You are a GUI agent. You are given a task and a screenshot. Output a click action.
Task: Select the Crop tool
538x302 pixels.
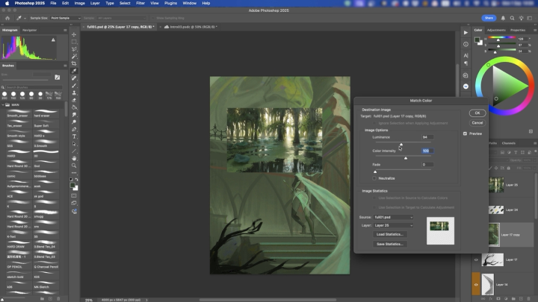click(75, 64)
